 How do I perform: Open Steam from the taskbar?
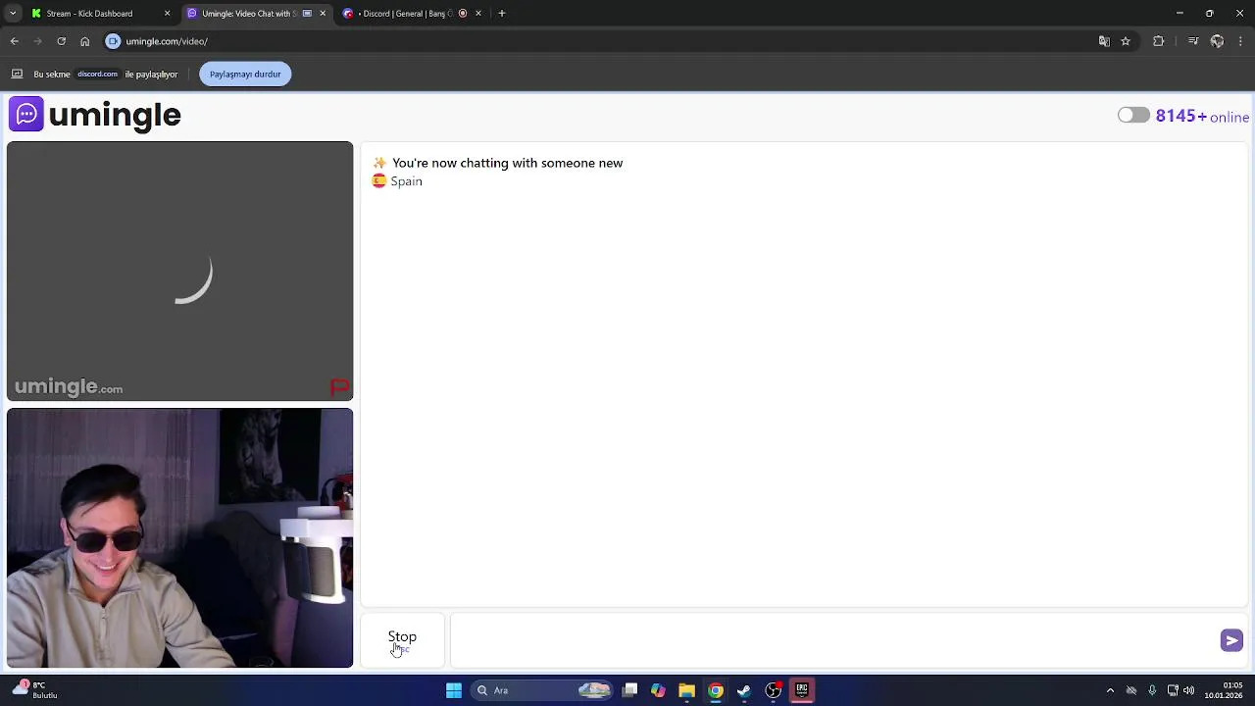pyautogui.click(x=744, y=690)
